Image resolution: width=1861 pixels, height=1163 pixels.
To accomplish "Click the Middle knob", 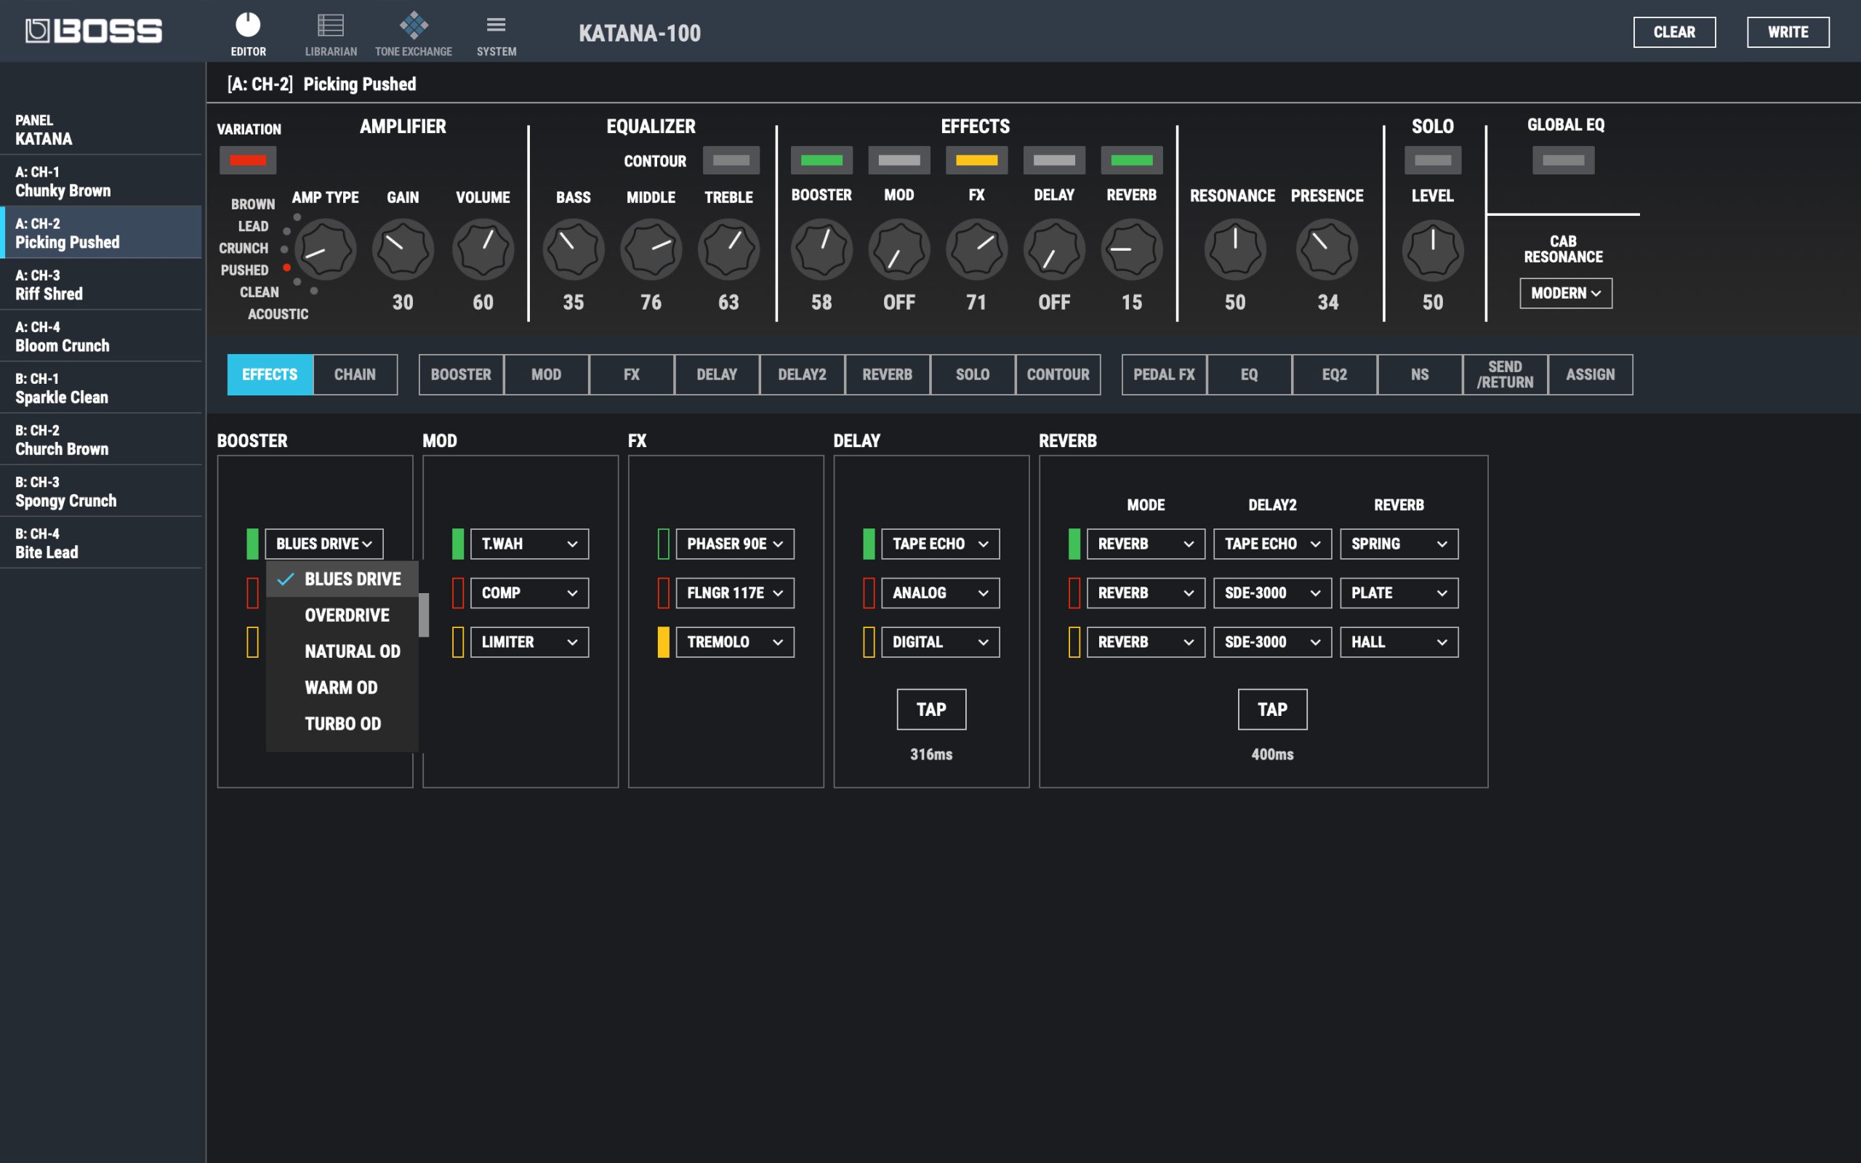I will [651, 249].
